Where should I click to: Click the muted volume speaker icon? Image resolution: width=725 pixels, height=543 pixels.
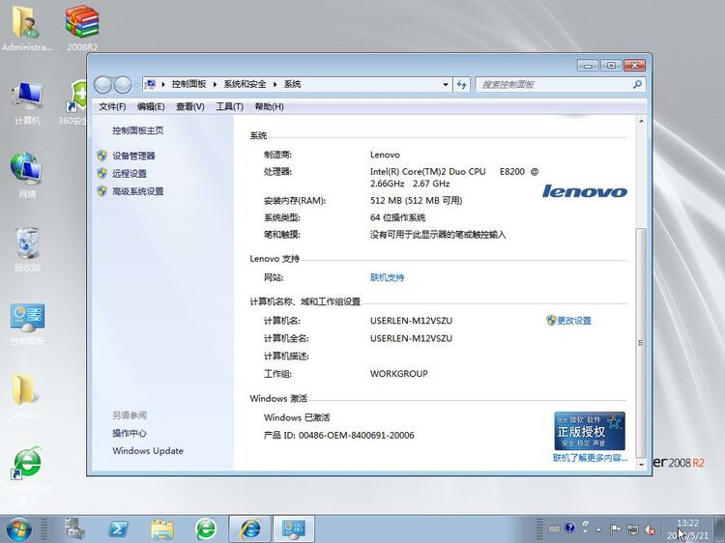pyautogui.click(x=651, y=530)
